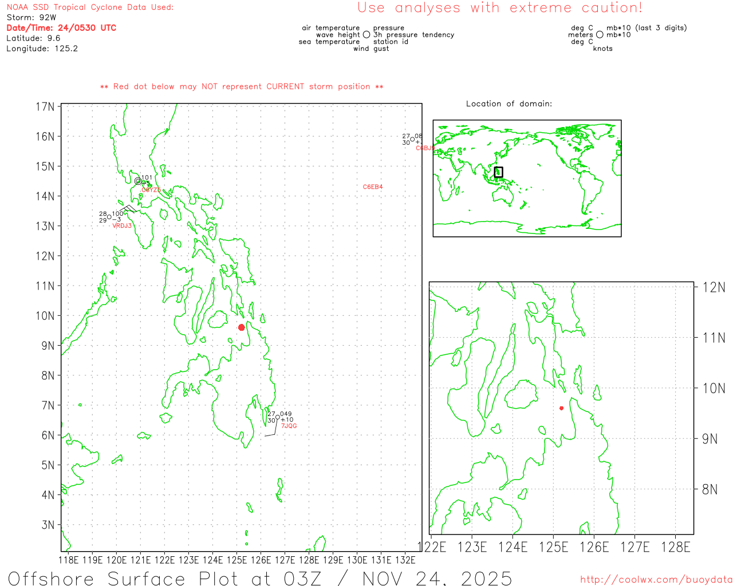Click the red storm dot on main map
The image size is (733, 586).
[x=241, y=327]
